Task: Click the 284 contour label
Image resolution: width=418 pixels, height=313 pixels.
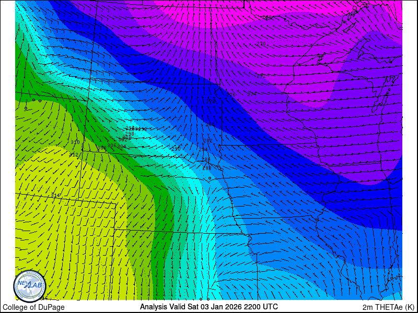Action: (x=203, y=150)
